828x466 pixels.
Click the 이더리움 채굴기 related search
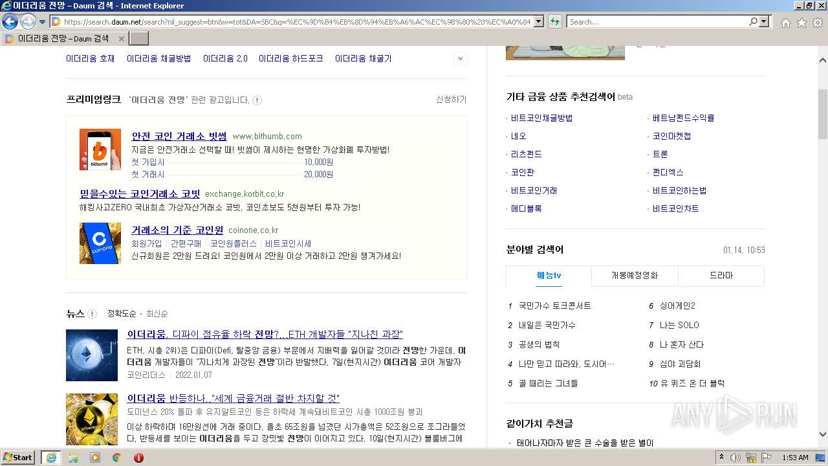(x=363, y=58)
